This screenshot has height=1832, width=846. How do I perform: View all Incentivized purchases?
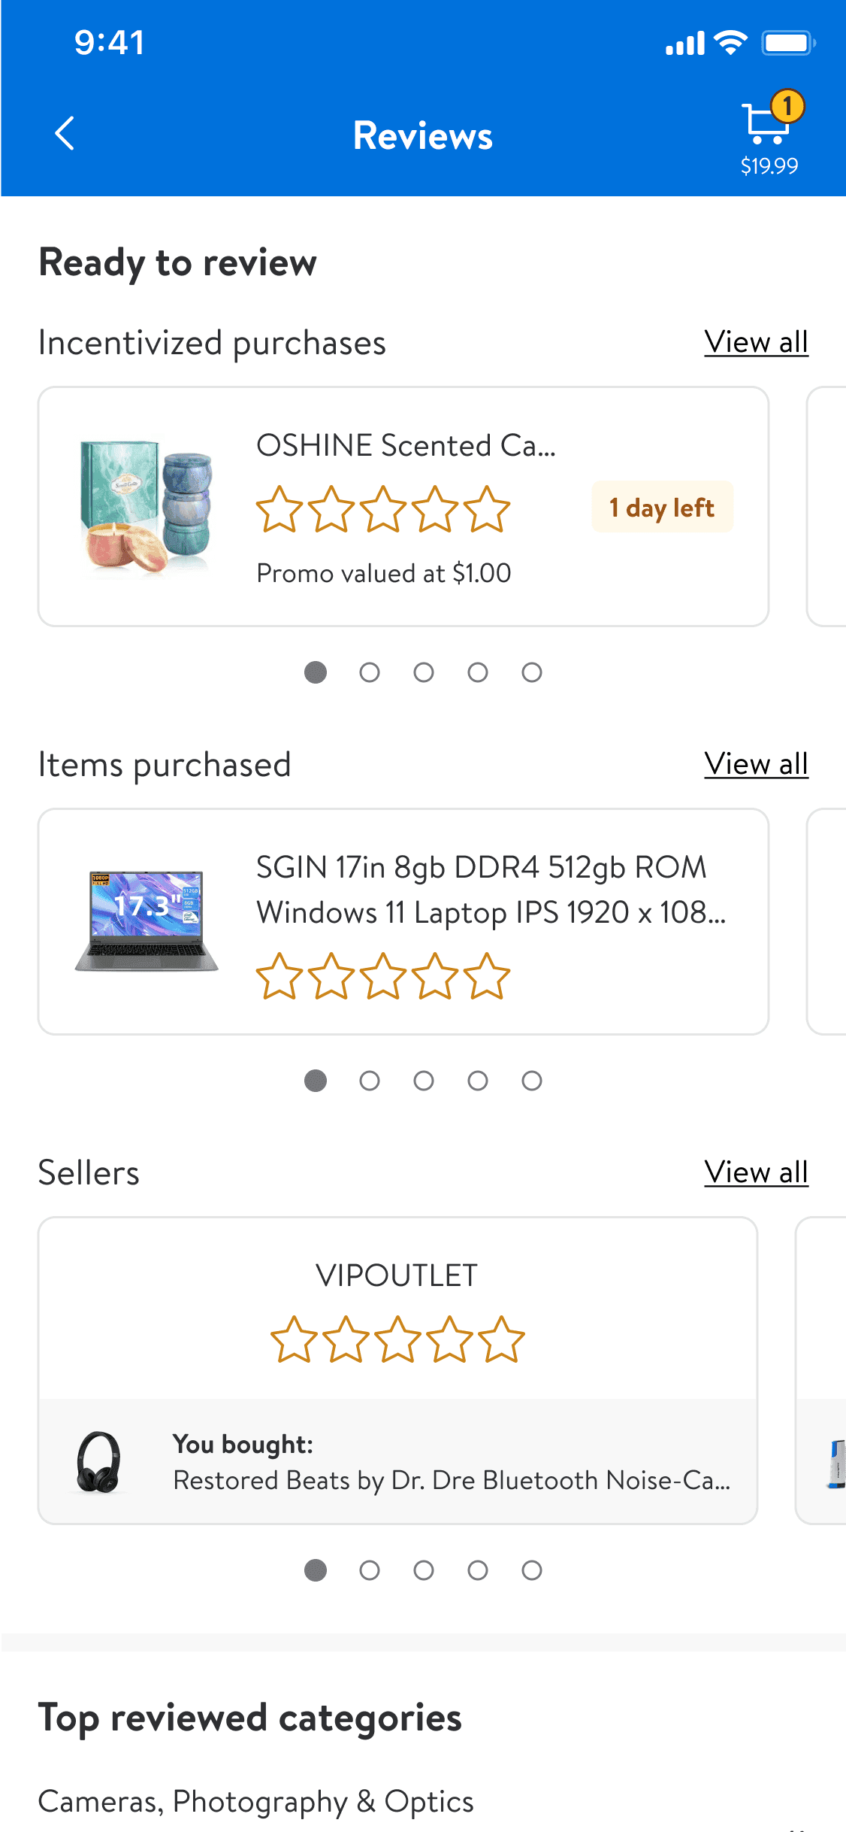(756, 342)
